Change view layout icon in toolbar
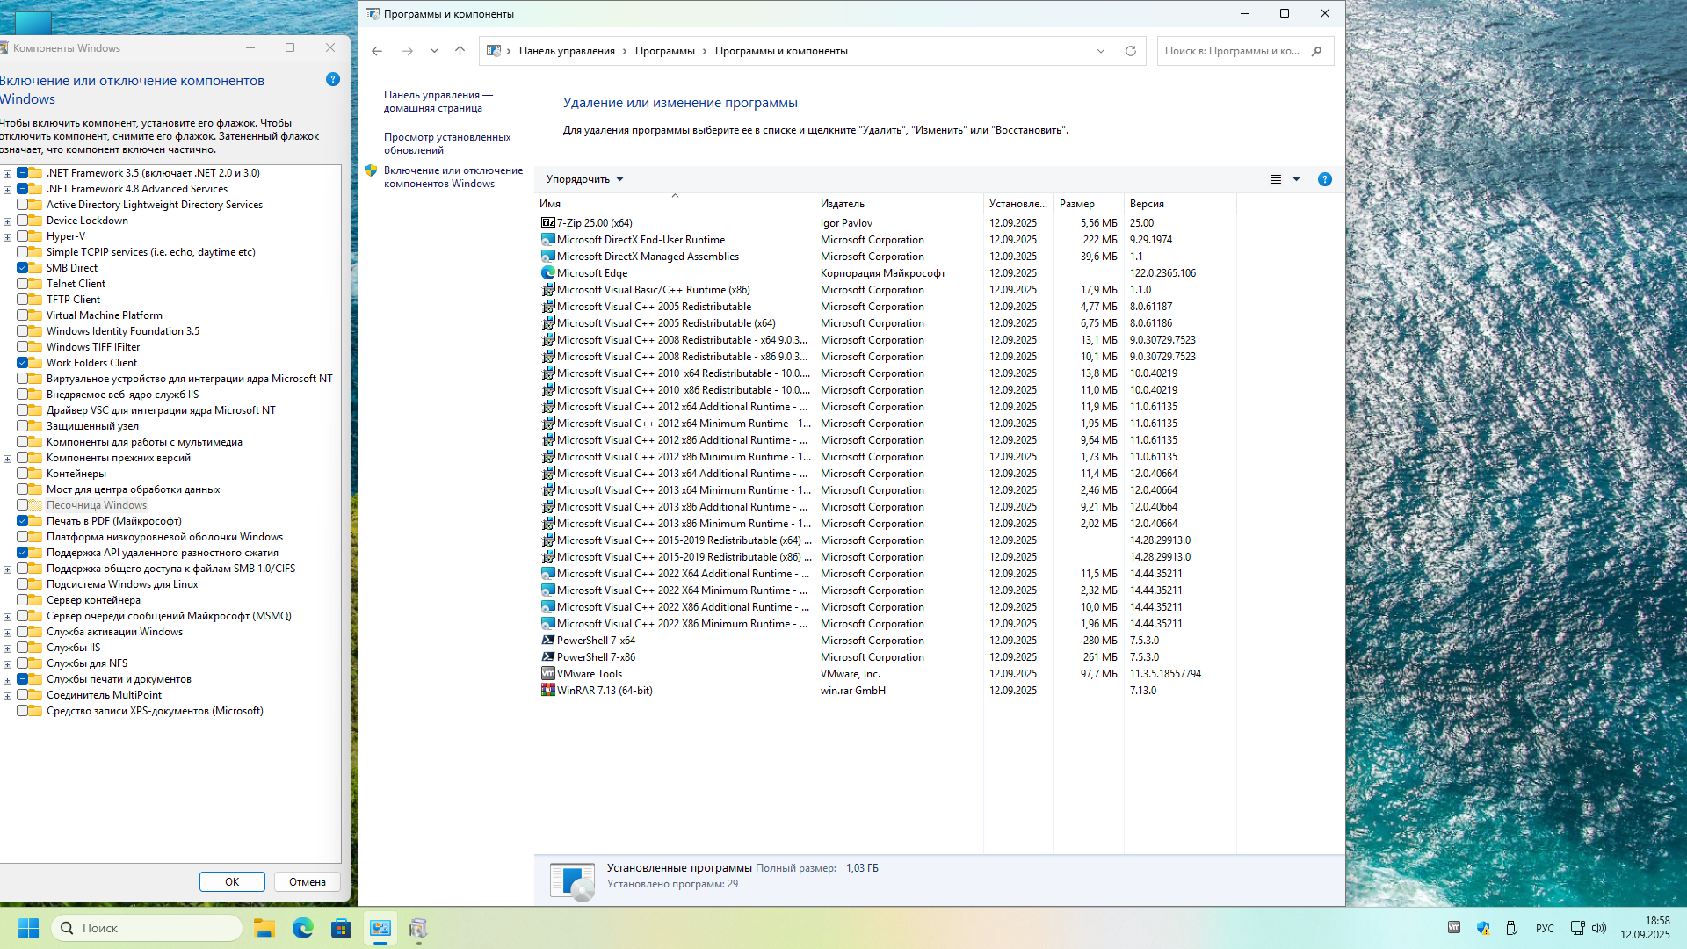Viewport: 1687px width, 949px height. 1276,179
